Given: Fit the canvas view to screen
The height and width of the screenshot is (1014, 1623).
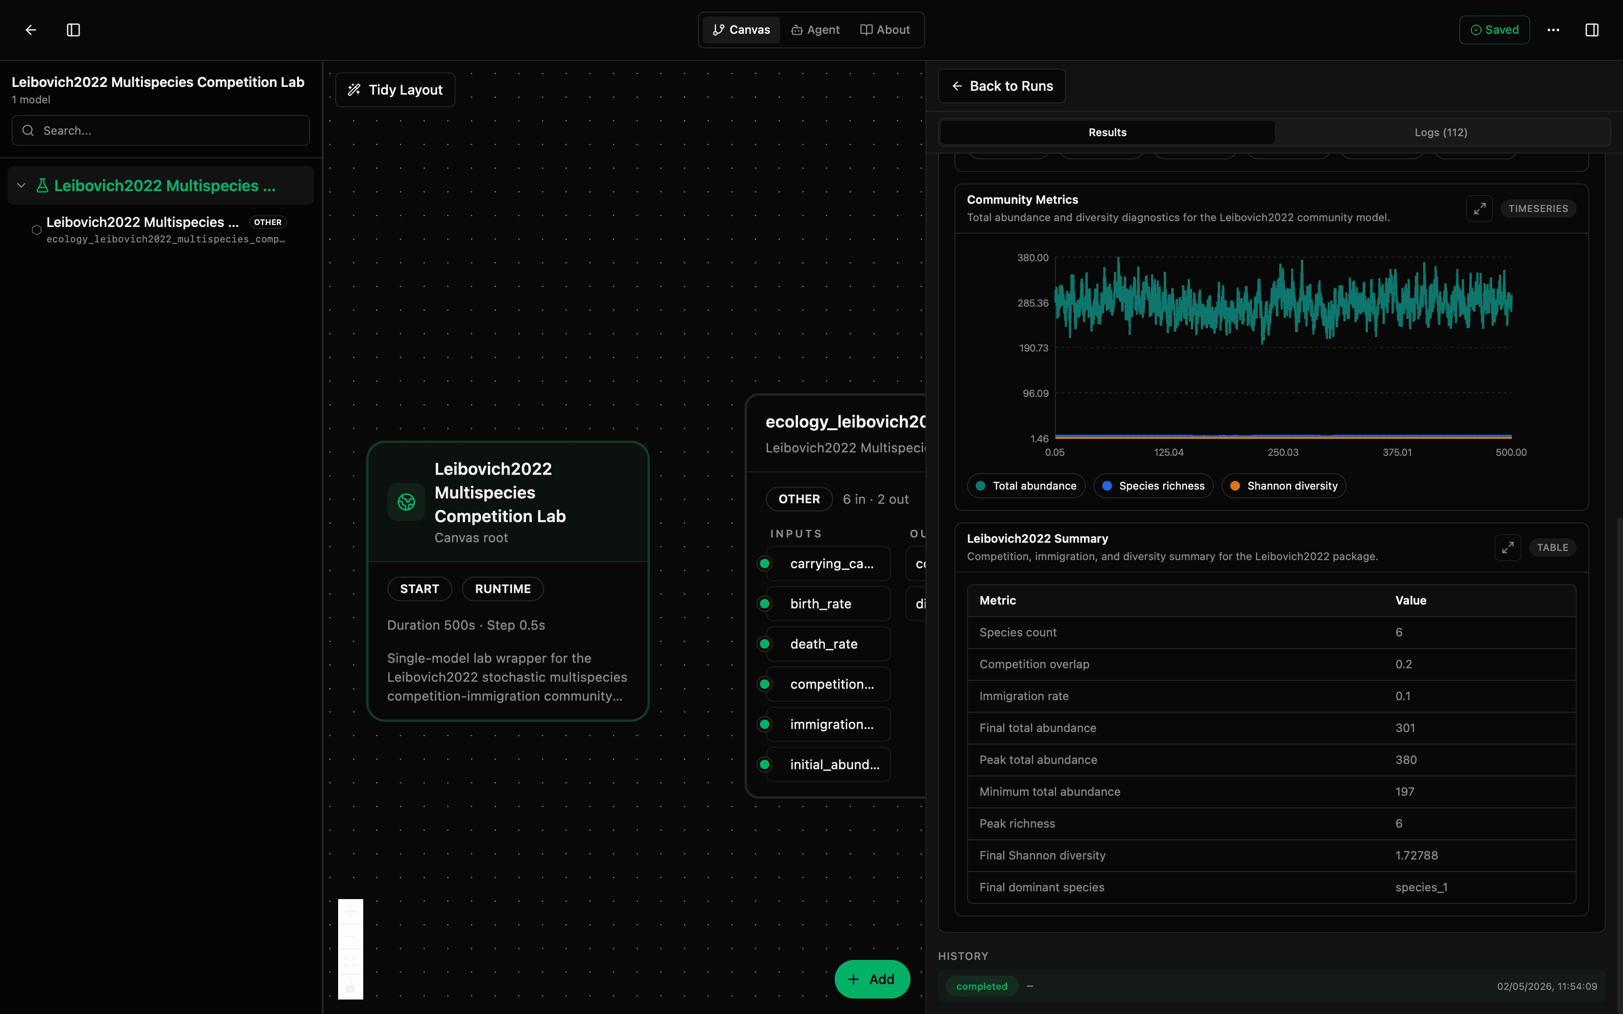Looking at the screenshot, I should click(x=350, y=962).
